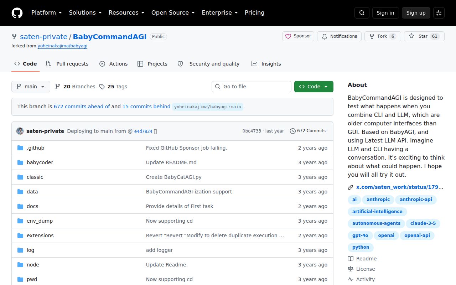Switch to the Actions tab
Viewport: 456px width, 285px height.
[x=113, y=64]
